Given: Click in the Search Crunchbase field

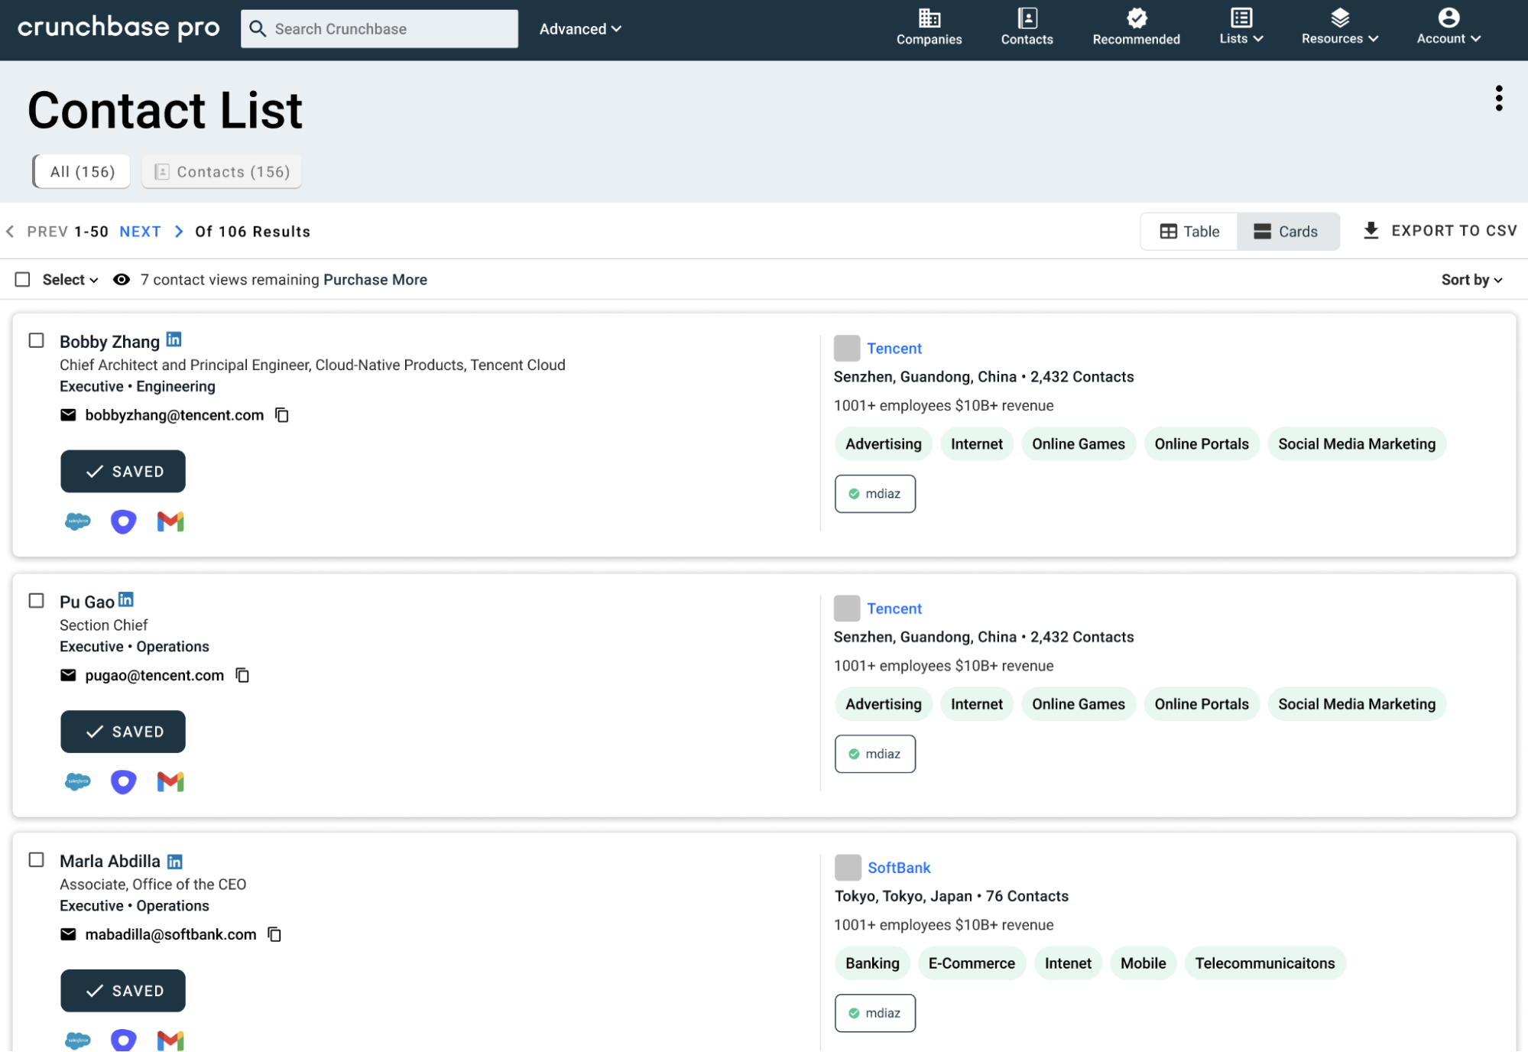Looking at the screenshot, I should click(379, 29).
